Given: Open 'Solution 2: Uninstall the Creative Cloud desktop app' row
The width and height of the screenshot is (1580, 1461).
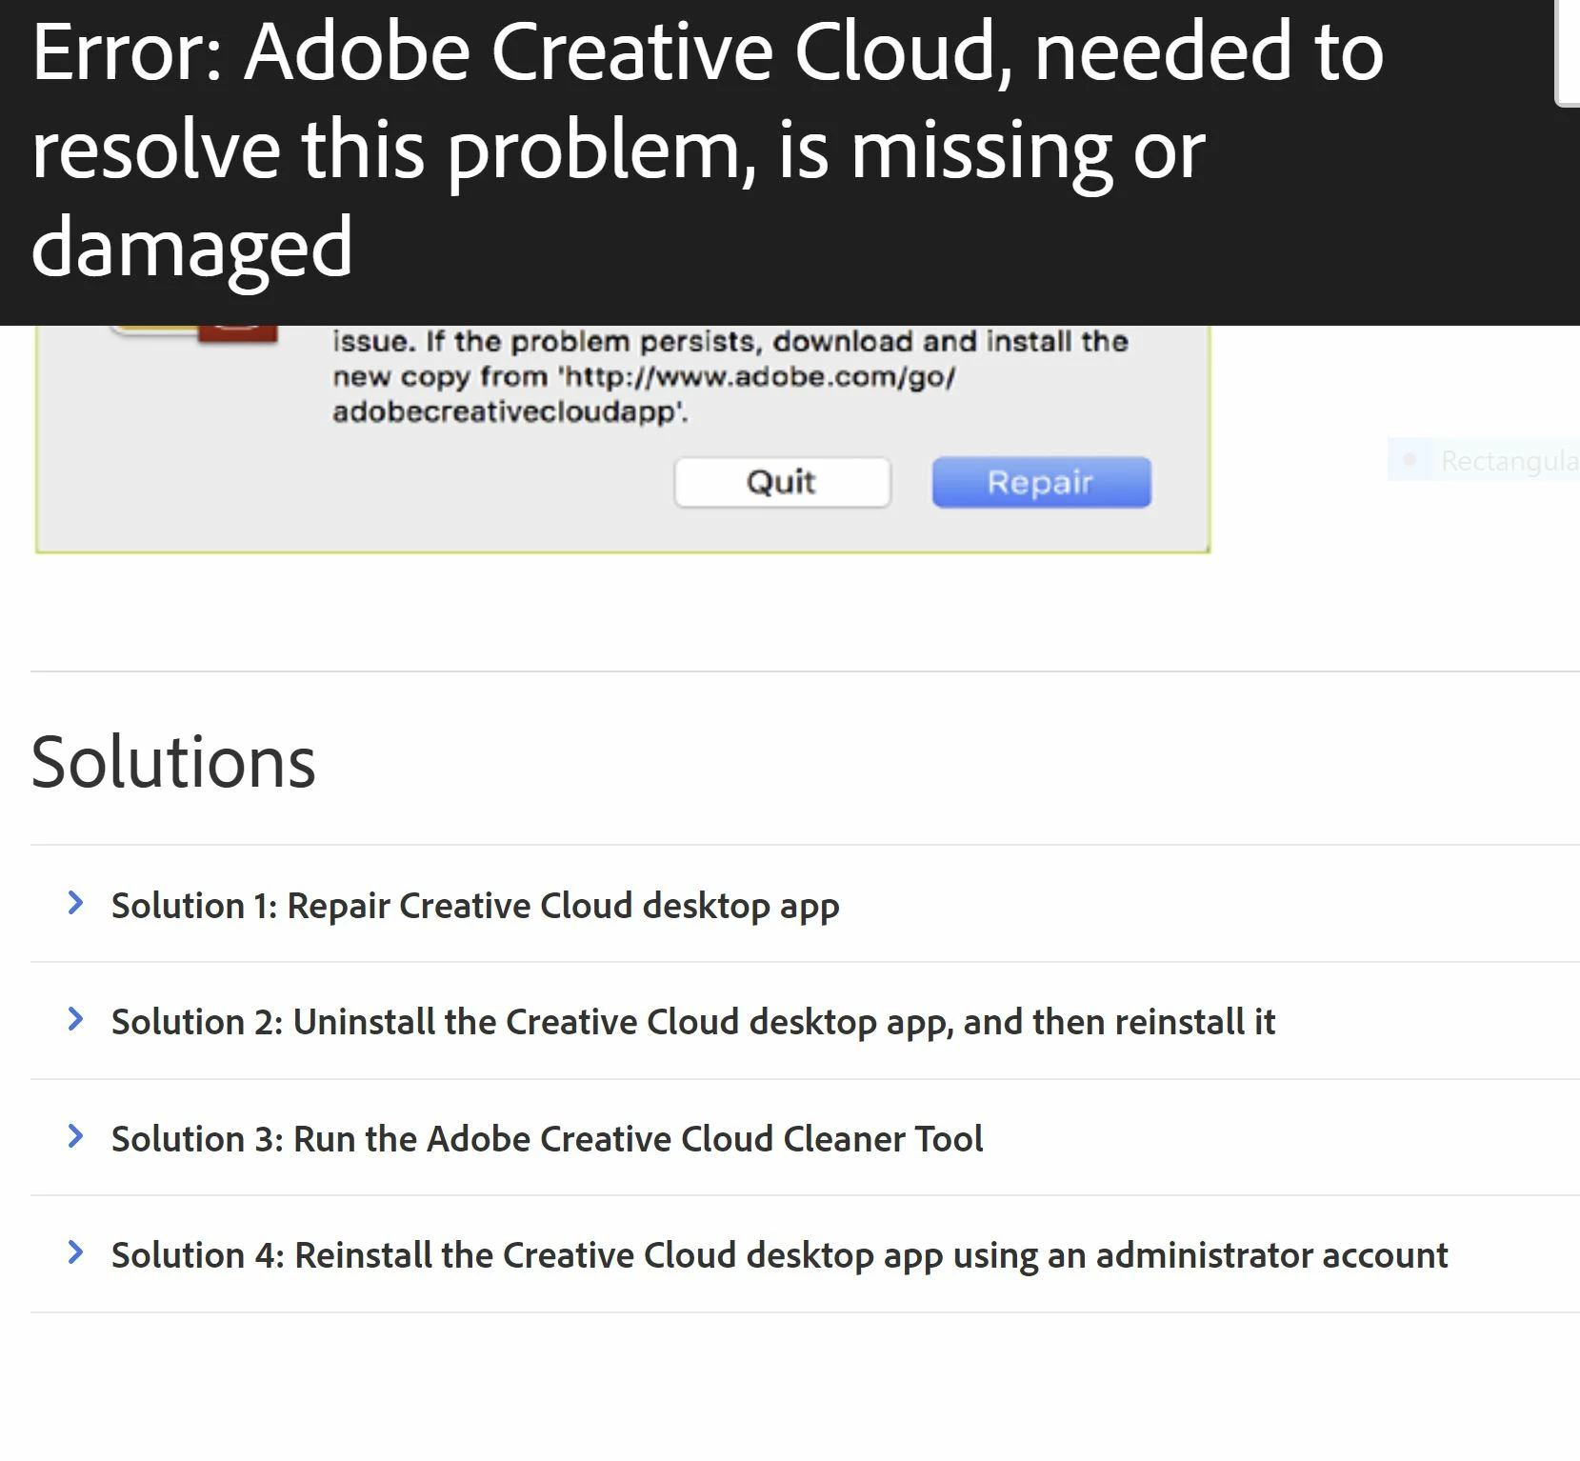Looking at the screenshot, I should pos(692,1022).
